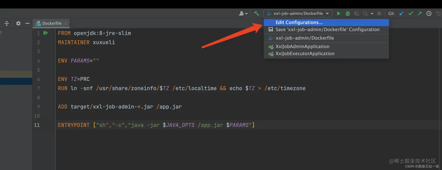Click the green Run button

(339, 13)
